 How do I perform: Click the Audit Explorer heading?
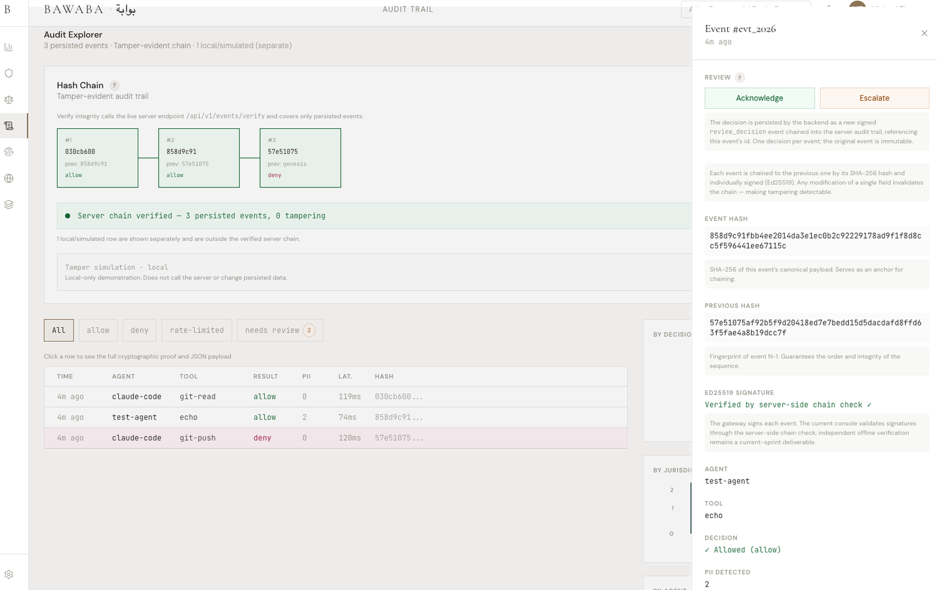(73, 35)
